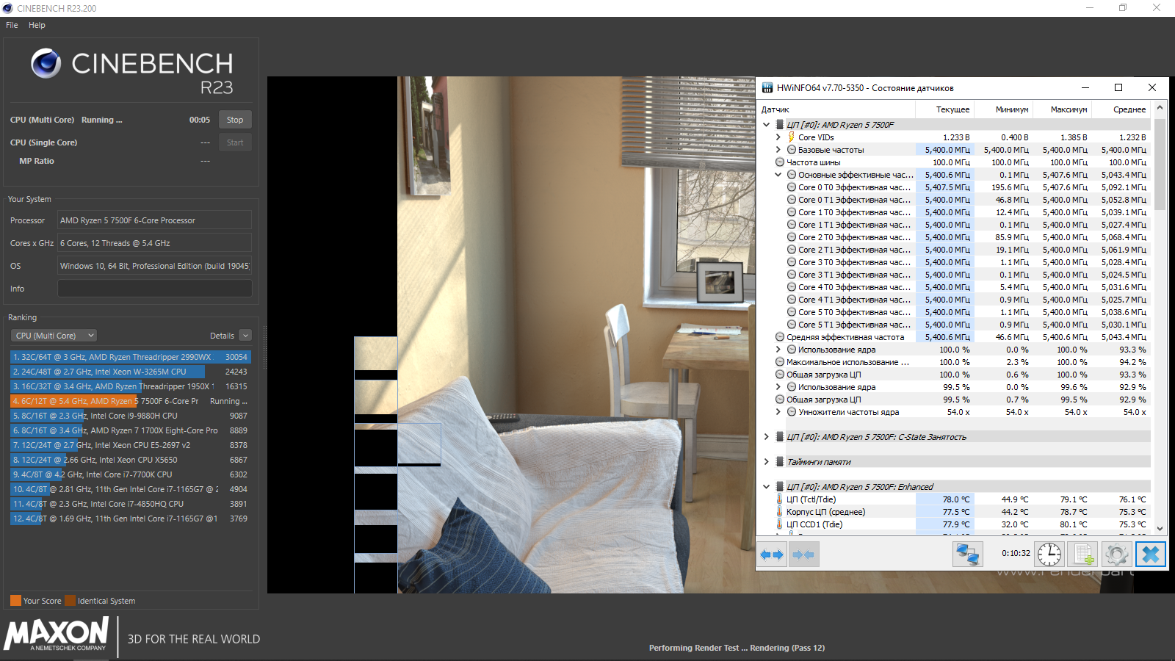Viewport: 1175px width, 661px height.
Task: Expand the Базовые частоты row
Action: 778,150
